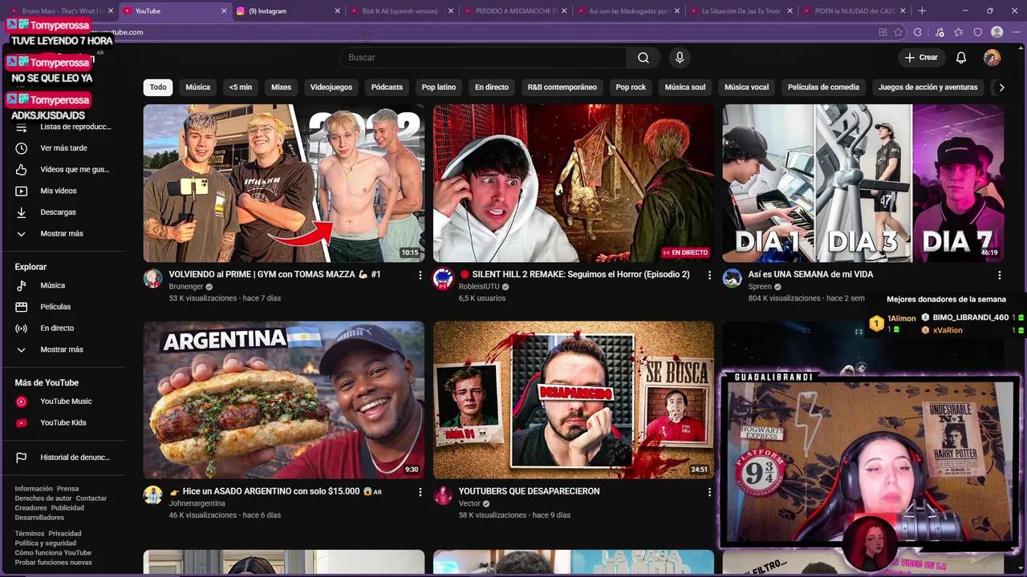Open the account avatar menu
Screen dimensions: 1027x577
pos(992,58)
